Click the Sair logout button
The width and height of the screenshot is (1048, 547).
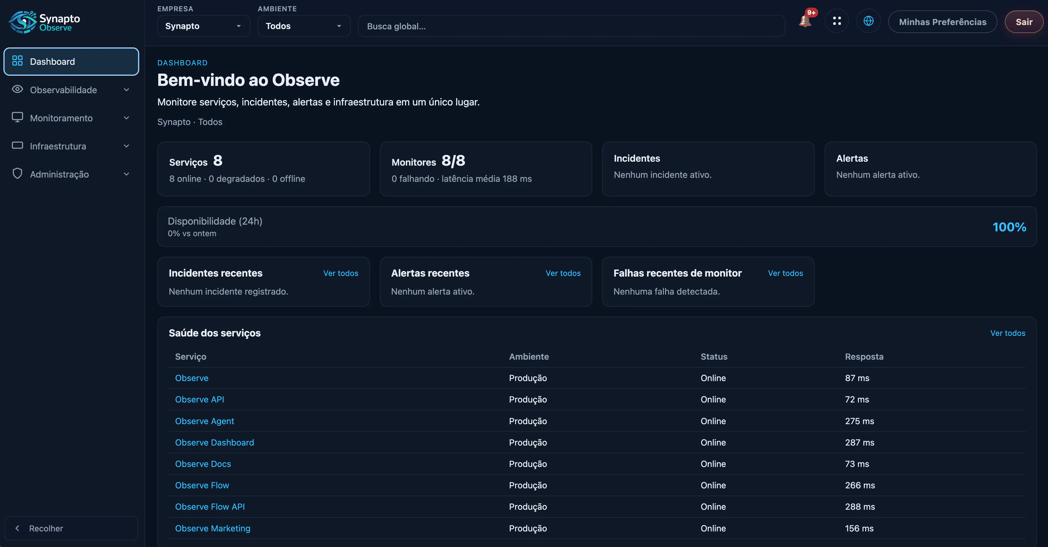[x=1024, y=22]
